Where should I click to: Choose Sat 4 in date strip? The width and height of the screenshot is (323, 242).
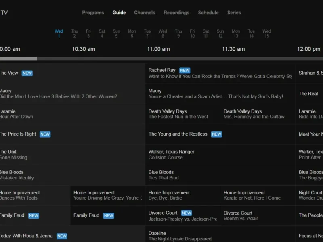pos(102,33)
